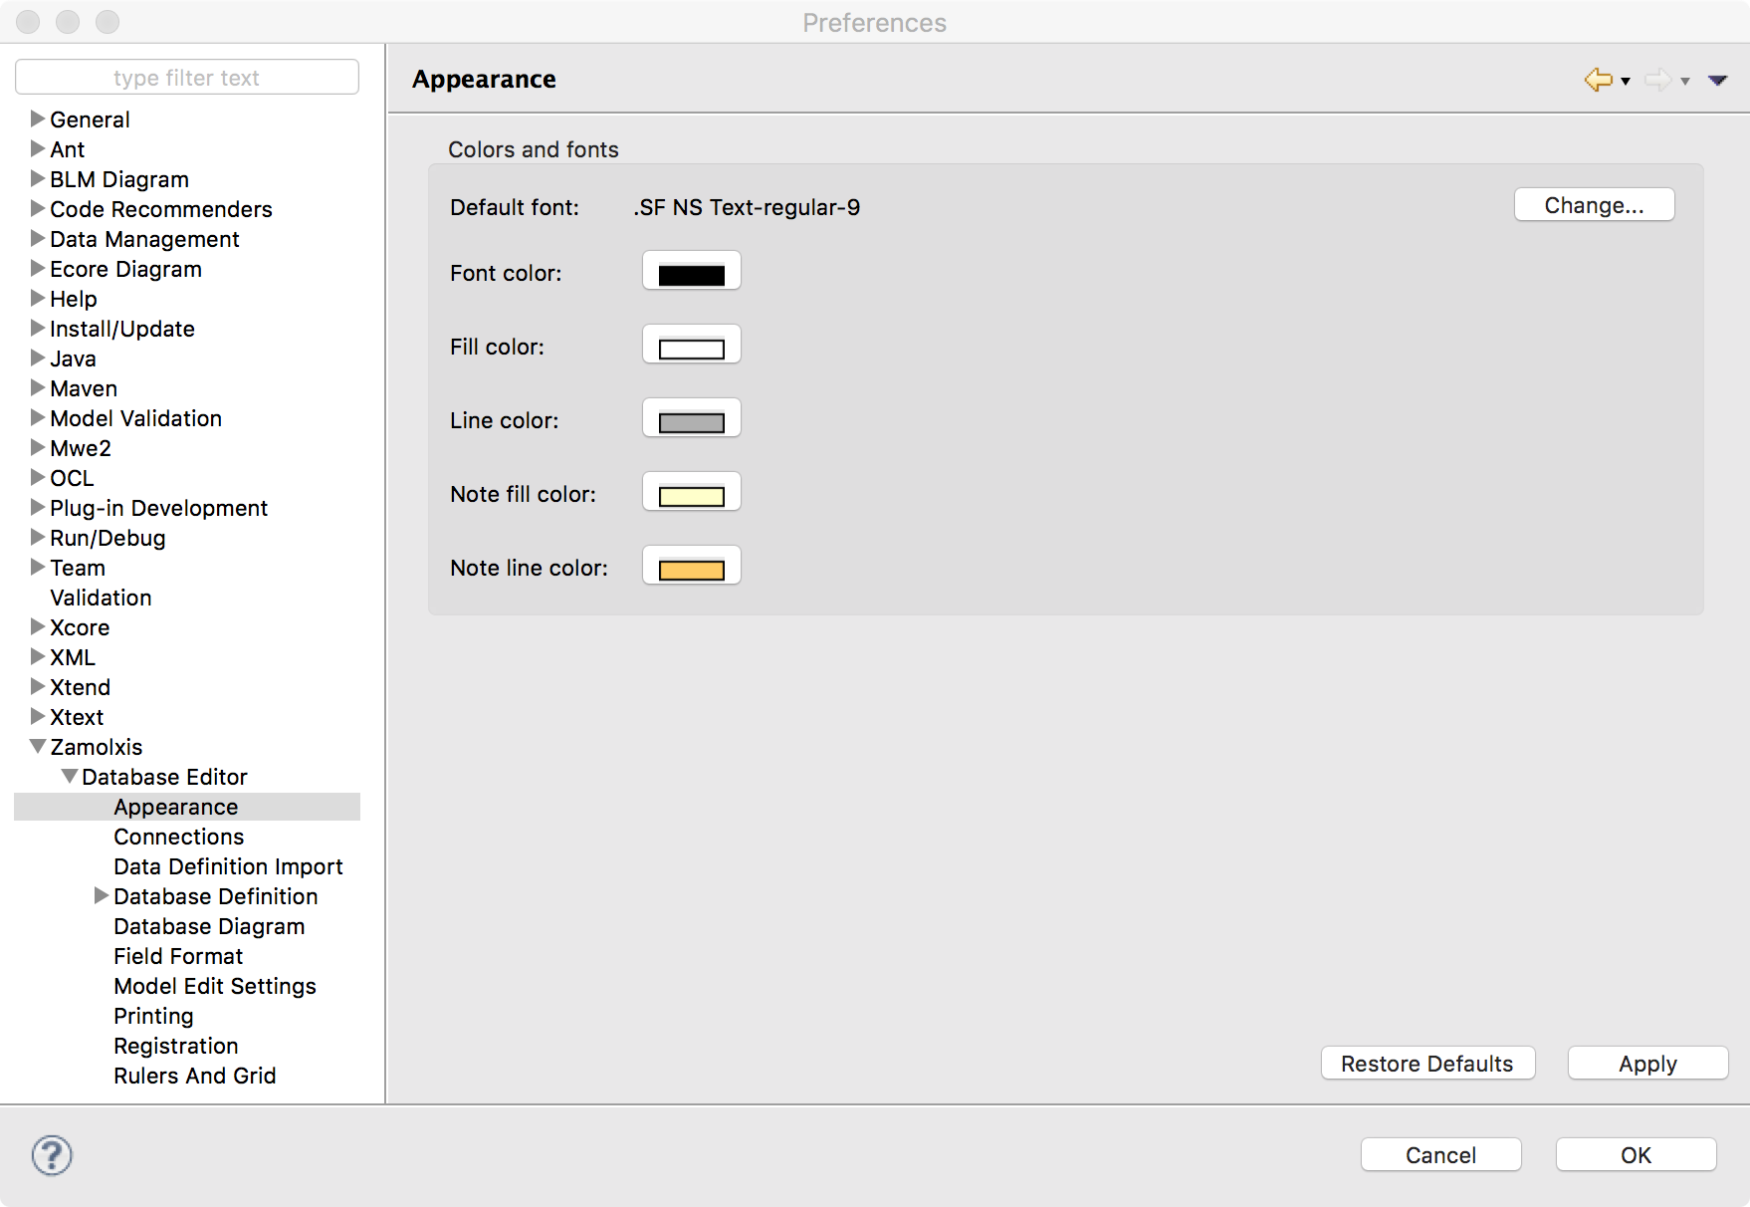1750x1207 pixels.
Task: Open the back history dropdown arrow
Action: click(1626, 82)
